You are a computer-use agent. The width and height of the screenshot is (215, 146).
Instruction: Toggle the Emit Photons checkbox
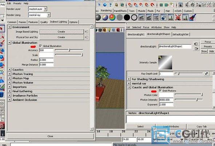[x=160, y=91]
